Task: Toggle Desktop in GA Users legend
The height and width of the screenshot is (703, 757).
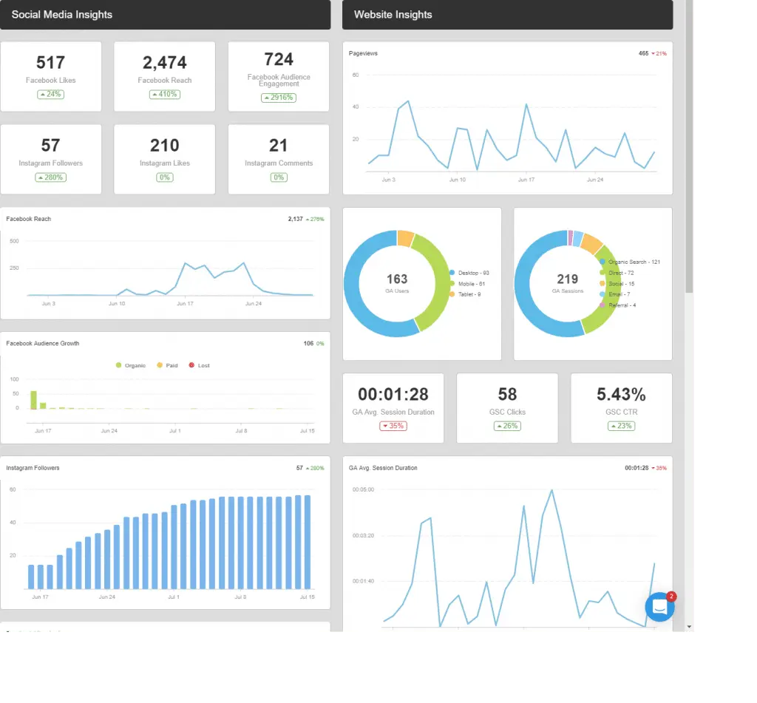Action: click(x=469, y=273)
